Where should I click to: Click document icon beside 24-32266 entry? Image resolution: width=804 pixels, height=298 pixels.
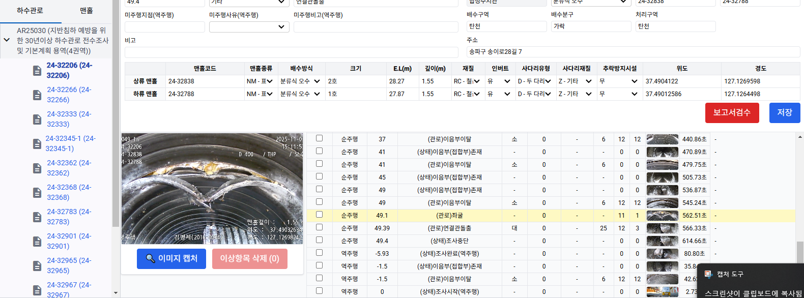click(37, 95)
